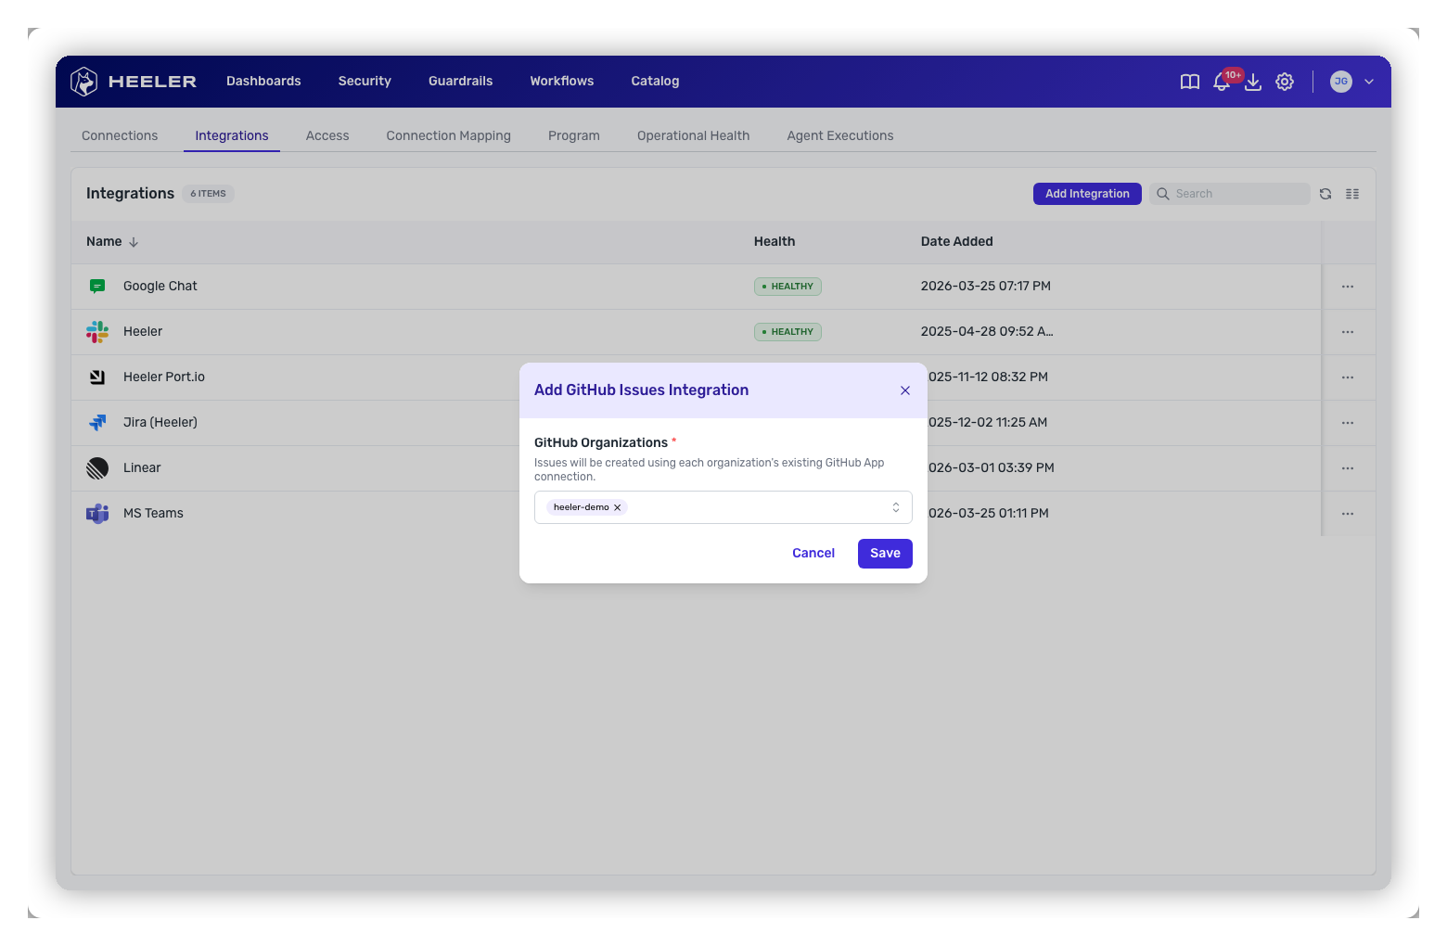Sort by the Name column header
Screen dimensions: 1447x946
[x=112, y=242]
